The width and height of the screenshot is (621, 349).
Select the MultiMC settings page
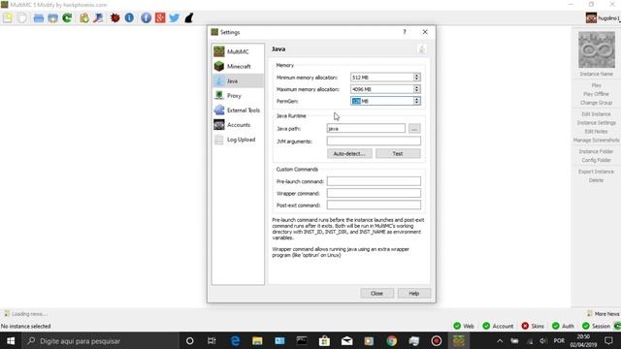pyautogui.click(x=238, y=51)
